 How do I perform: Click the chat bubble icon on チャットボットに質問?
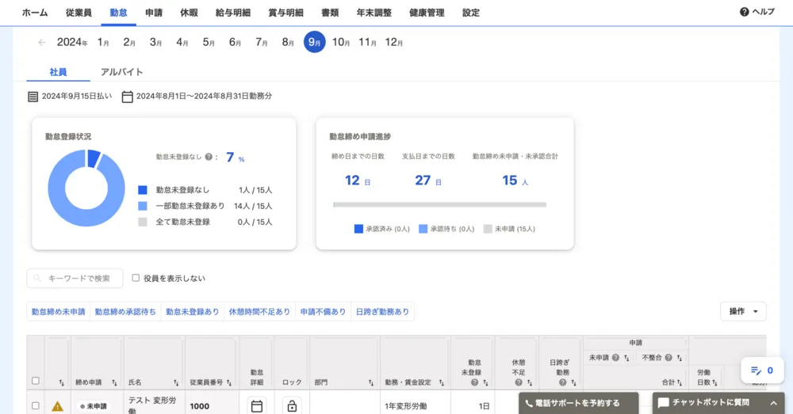[x=664, y=403]
